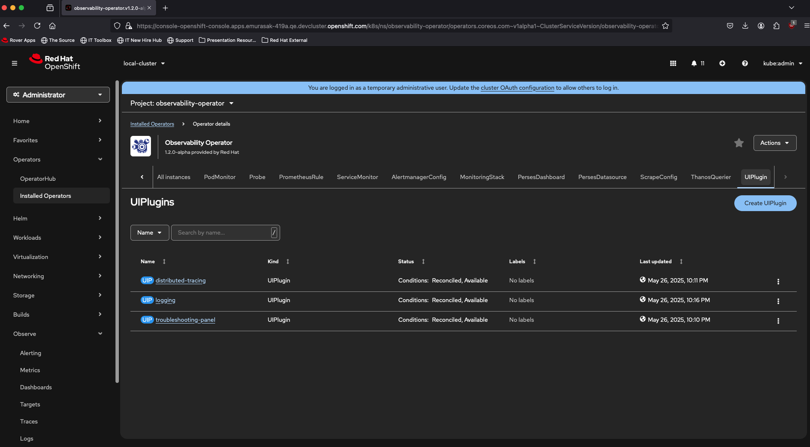Click the Search by name field
Screen dimensions: 810x447
click(x=222, y=233)
